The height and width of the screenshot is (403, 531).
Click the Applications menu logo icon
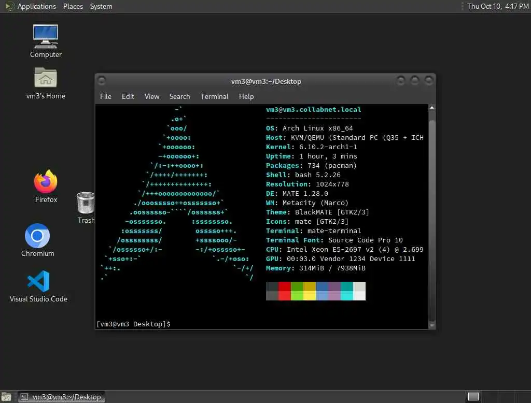9,6
